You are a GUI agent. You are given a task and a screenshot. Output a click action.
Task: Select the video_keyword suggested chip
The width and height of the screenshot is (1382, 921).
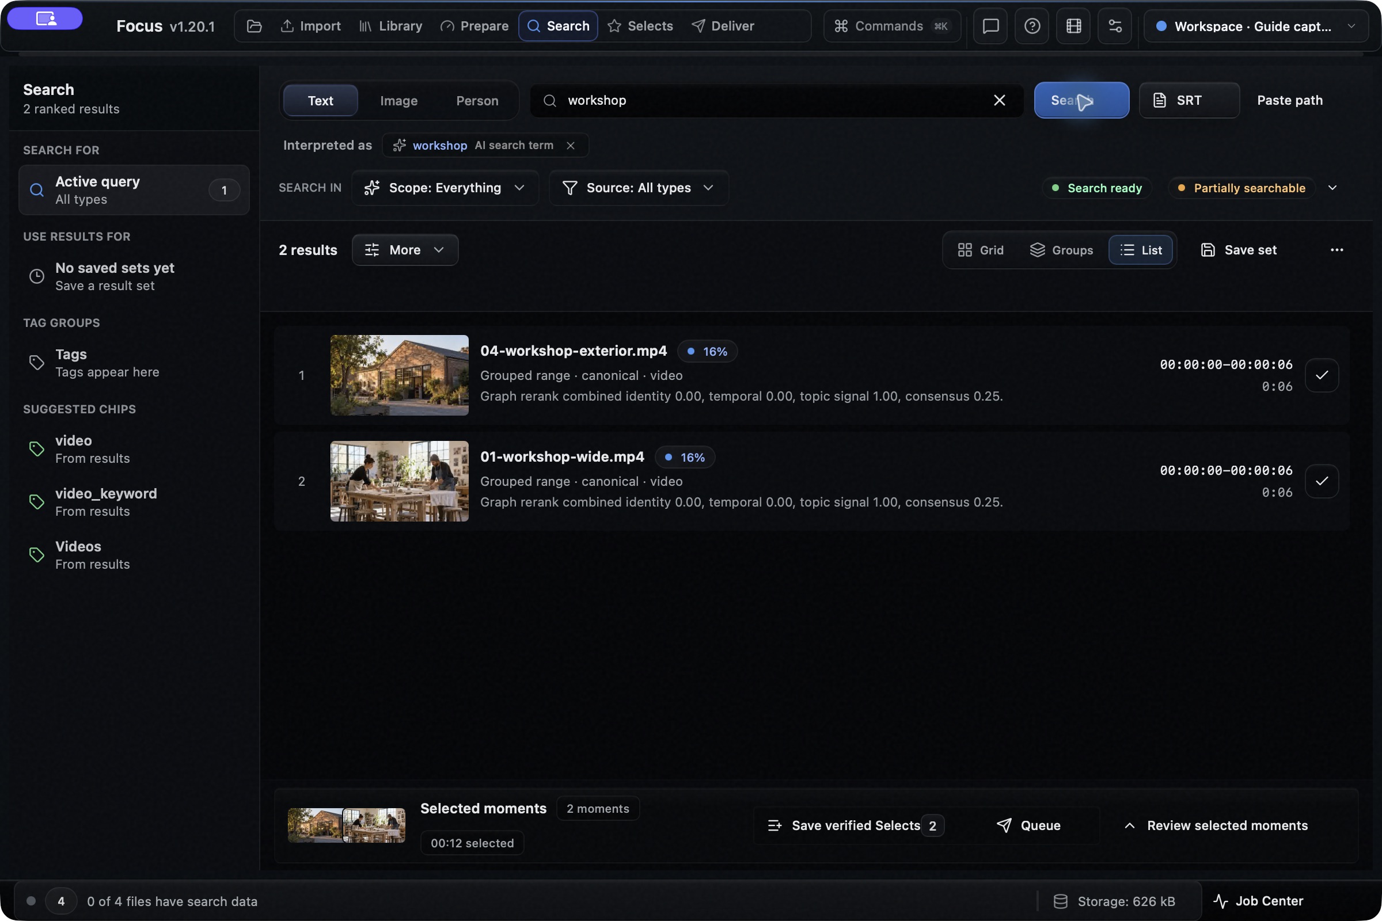[x=135, y=502]
